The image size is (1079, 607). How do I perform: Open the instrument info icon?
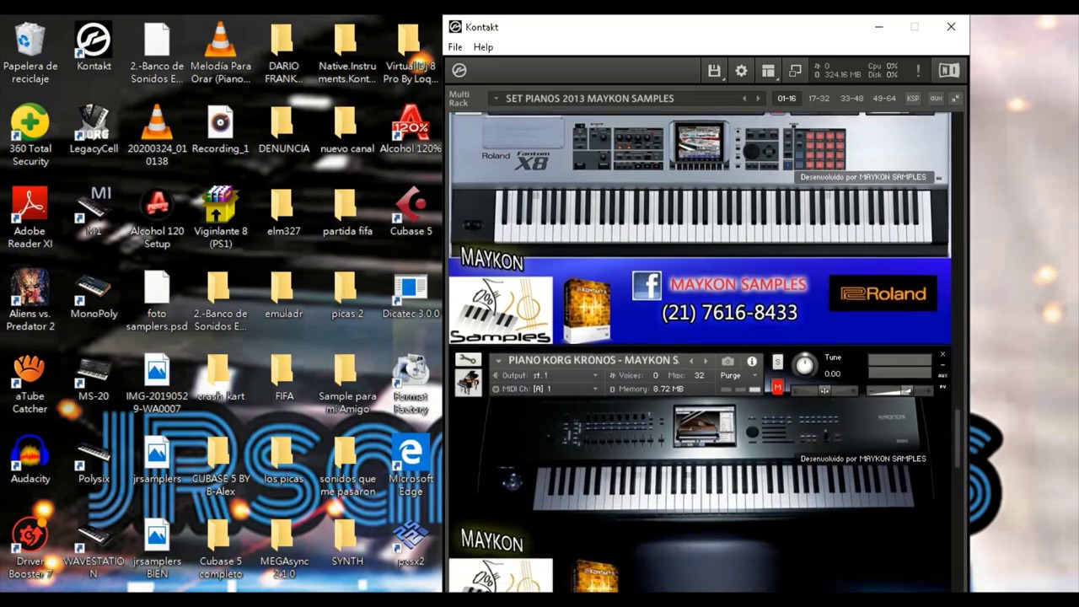pos(752,361)
